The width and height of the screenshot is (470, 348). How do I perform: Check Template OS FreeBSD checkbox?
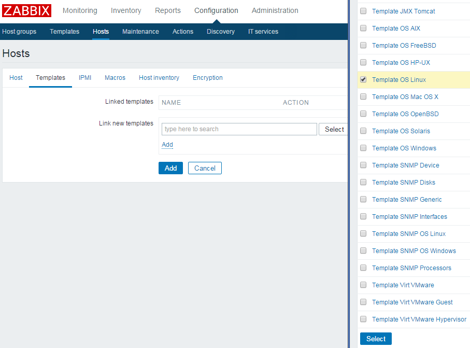[x=363, y=45]
